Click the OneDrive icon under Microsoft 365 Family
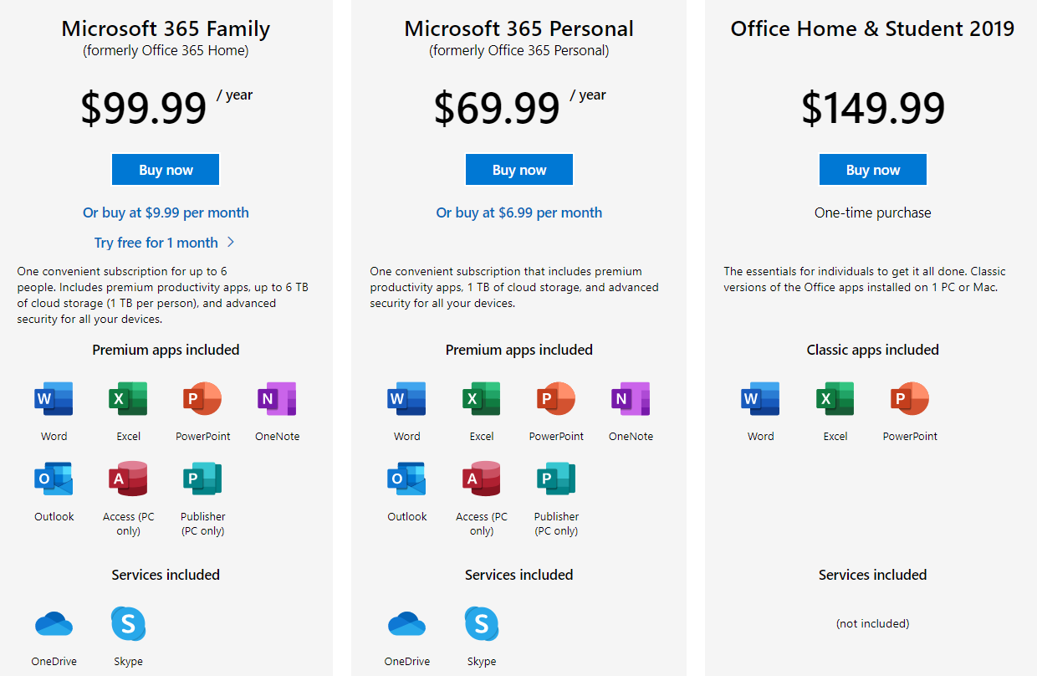1037x676 pixels. tap(54, 624)
